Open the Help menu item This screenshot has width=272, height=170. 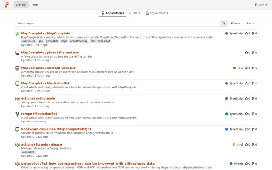[x=34, y=5]
